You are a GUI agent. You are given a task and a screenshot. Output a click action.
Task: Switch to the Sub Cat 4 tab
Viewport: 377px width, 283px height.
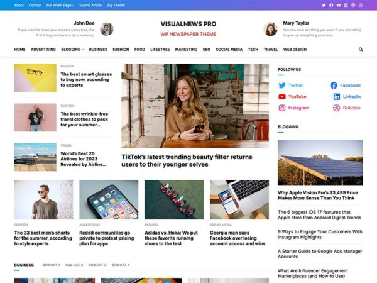(121, 265)
